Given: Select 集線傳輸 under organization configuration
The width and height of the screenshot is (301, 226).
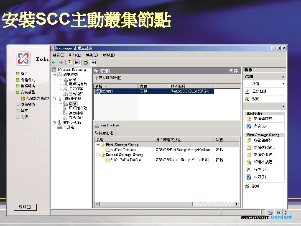Looking at the screenshot, I should point(76,89).
